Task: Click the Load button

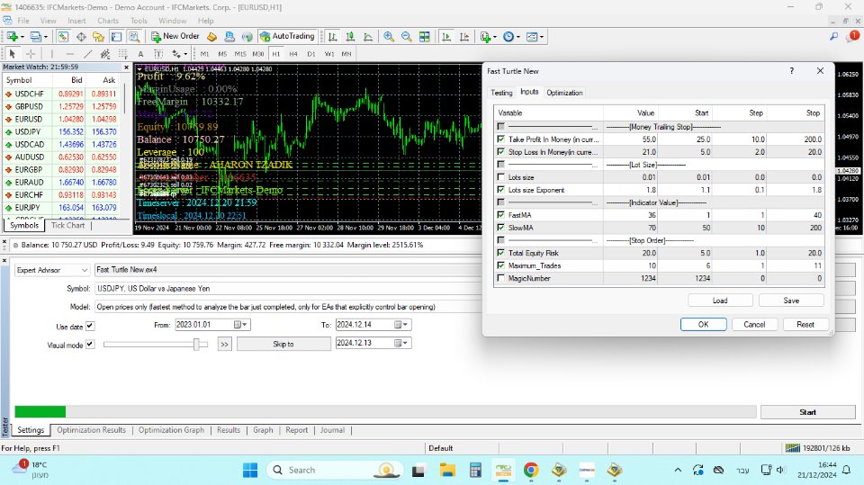Action: [720, 301]
